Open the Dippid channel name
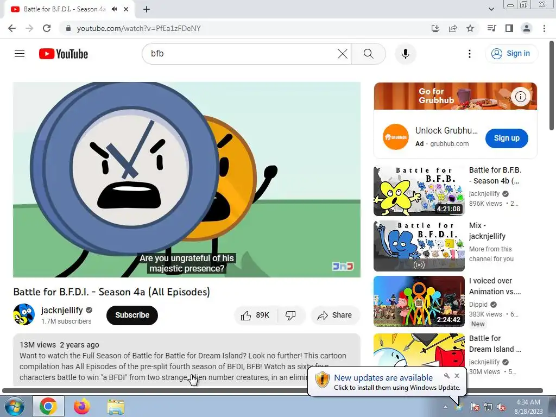The height and width of the screenshot is (417, 556). point(478,304)
